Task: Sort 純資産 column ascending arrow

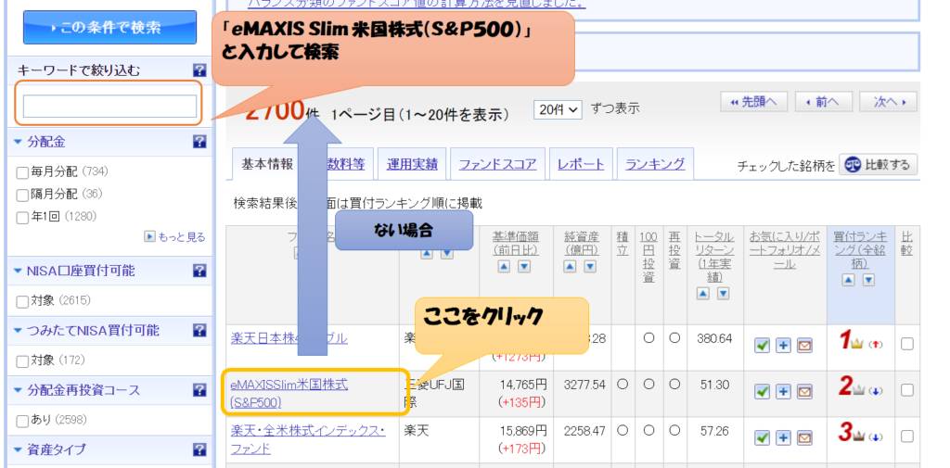Action: click(571, 266)
